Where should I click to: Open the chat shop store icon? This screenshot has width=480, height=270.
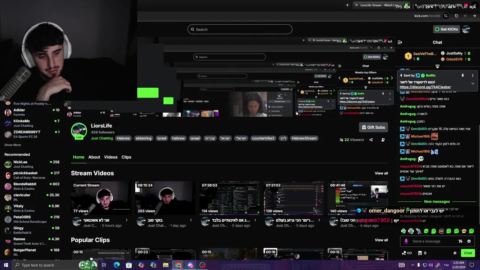point(420,253)
